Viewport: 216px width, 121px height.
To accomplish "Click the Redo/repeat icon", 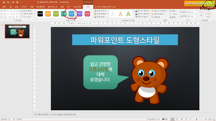I will coord(13,2).
